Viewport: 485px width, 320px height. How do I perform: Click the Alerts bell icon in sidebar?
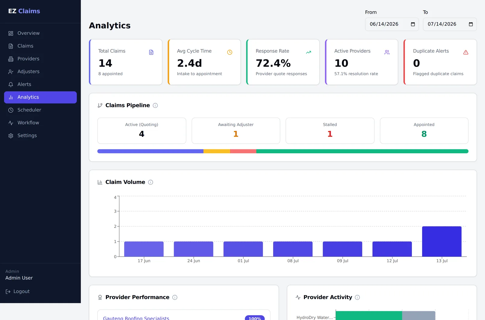pyautogui.click(x=11, y=84)
